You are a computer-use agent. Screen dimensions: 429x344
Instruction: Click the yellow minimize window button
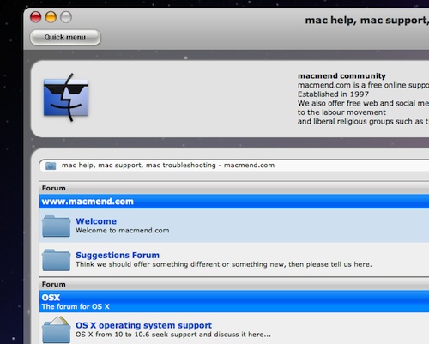coord(51,17)
